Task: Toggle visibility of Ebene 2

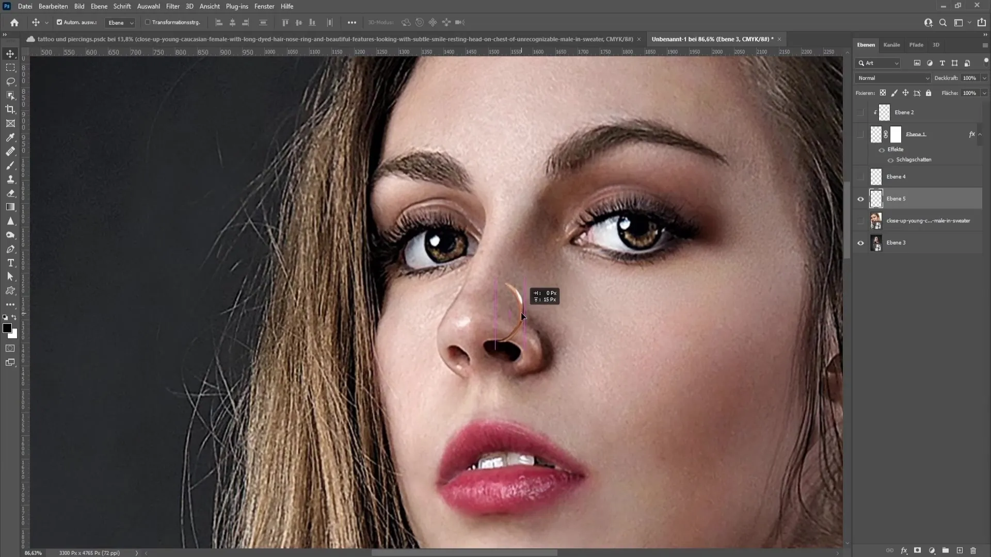Action: pyautogui.click(x=861, y=112)
